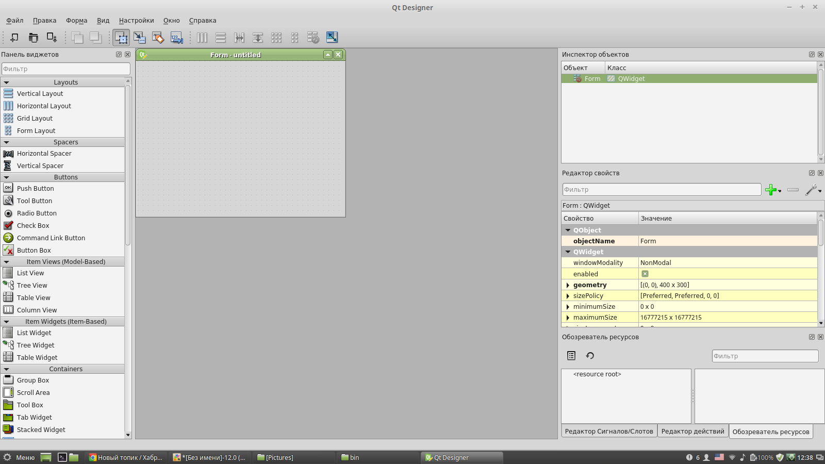Click the Bring to Front toolbar icon
The image size is (825, 464).
[x=95, y=37]
